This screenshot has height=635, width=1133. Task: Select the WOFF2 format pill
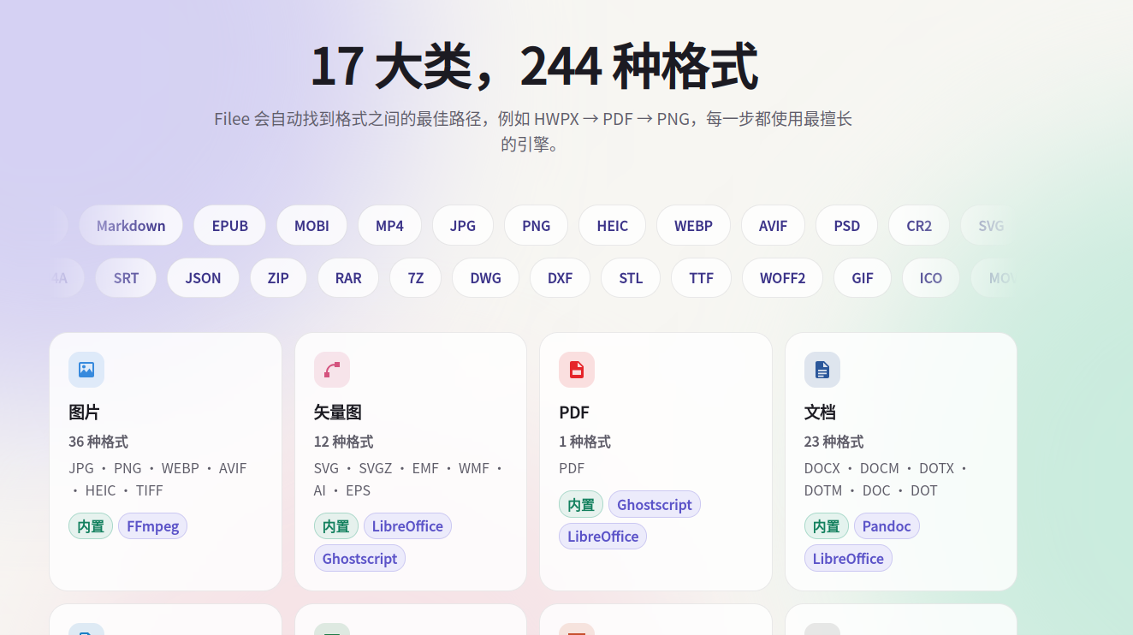point(783,278)
